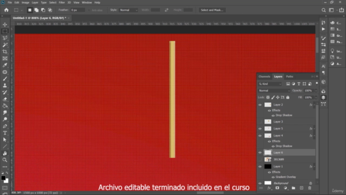Select the Rectangular Marquee tool
The height and width of the screenshot is (195, 346).
pos(5,31)
